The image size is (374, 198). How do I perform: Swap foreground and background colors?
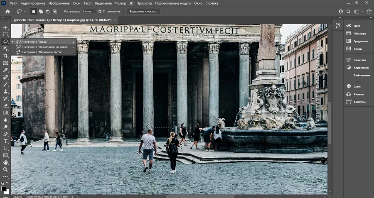click(x=7, y=183)
